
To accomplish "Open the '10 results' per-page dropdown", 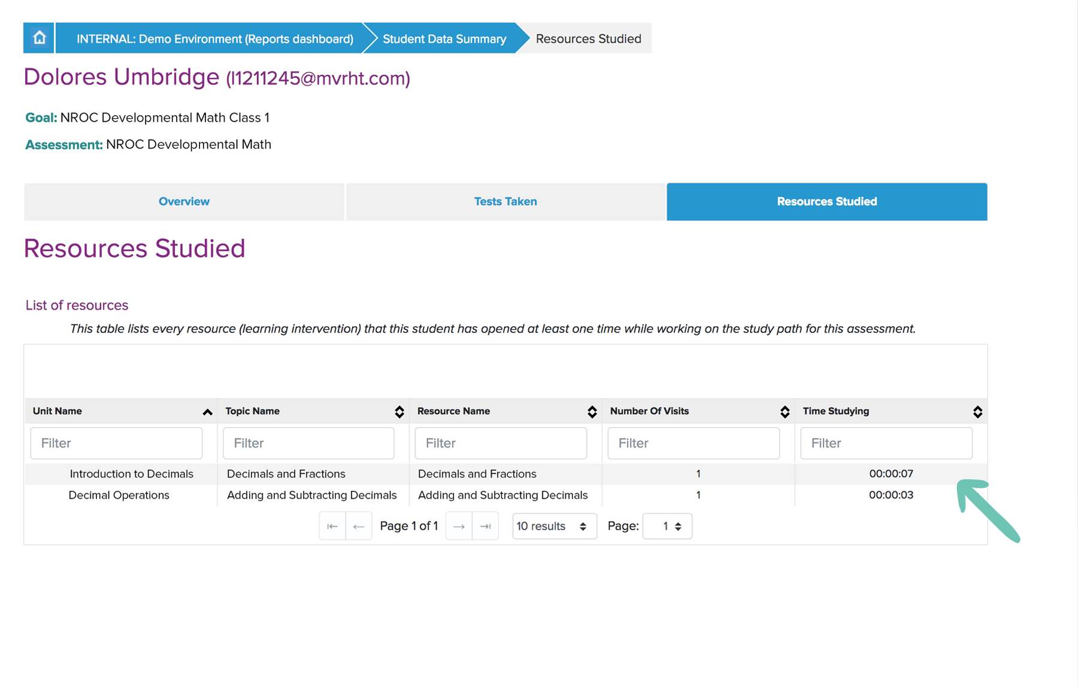I will point(553,525).
